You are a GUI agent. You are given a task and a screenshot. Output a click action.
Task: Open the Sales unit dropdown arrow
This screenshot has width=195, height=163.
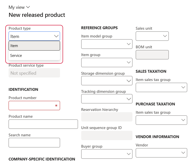pos(165,36)
